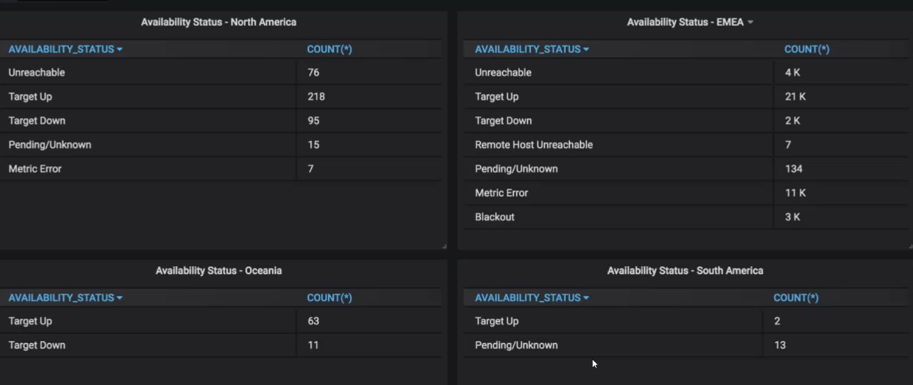Click the Metric Error count 11 K cell

(x=841, y=193)
